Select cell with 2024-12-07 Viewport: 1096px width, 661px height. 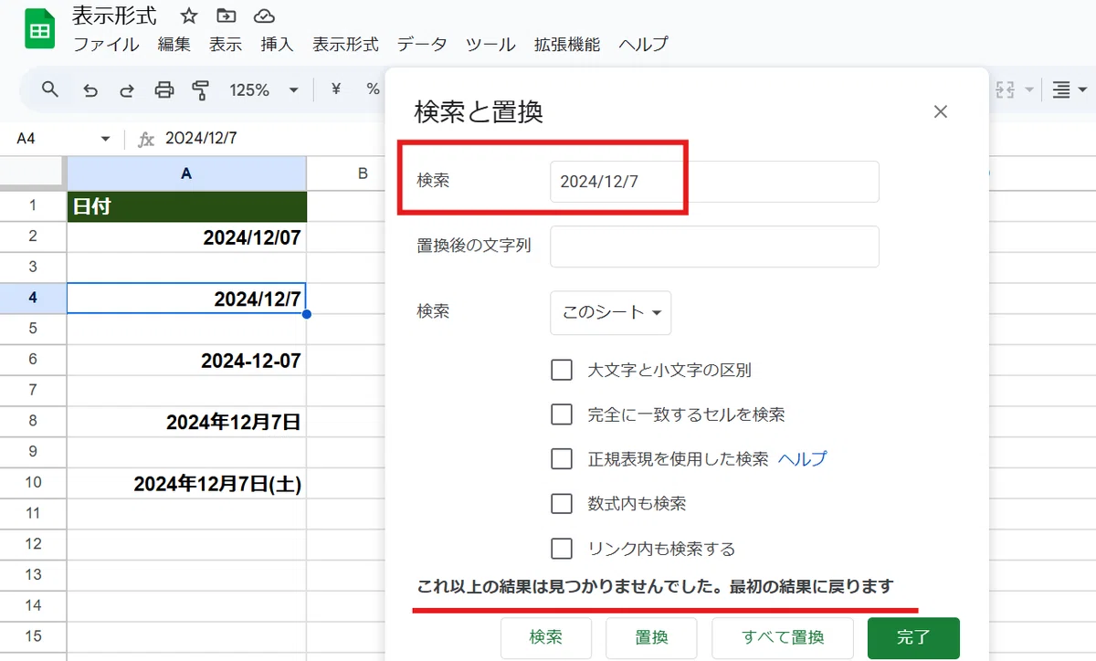[x=186, y=360]
